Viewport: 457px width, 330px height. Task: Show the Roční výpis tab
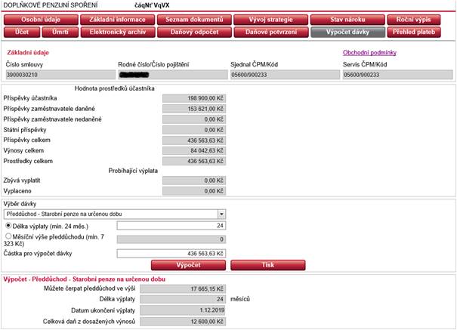[418, 20]
